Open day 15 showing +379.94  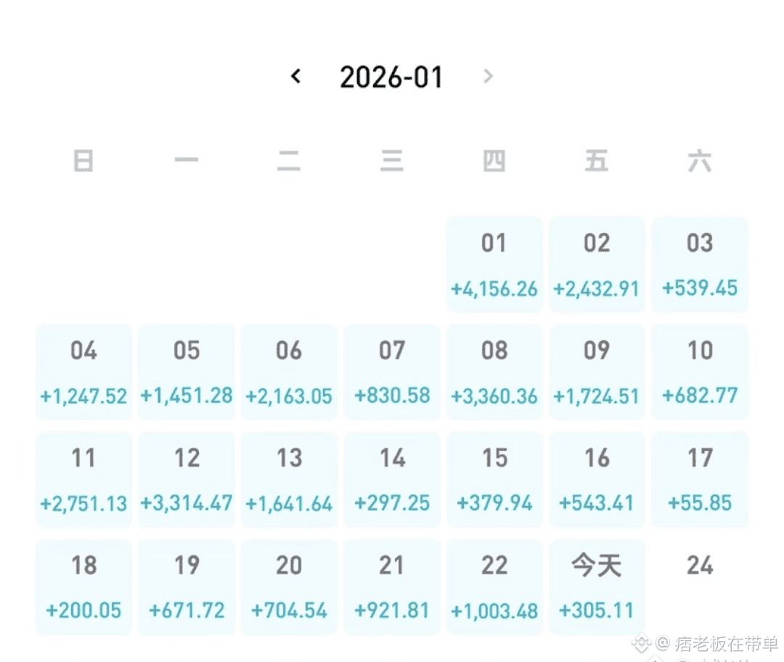pyautogui.click(x=494, y=480)
